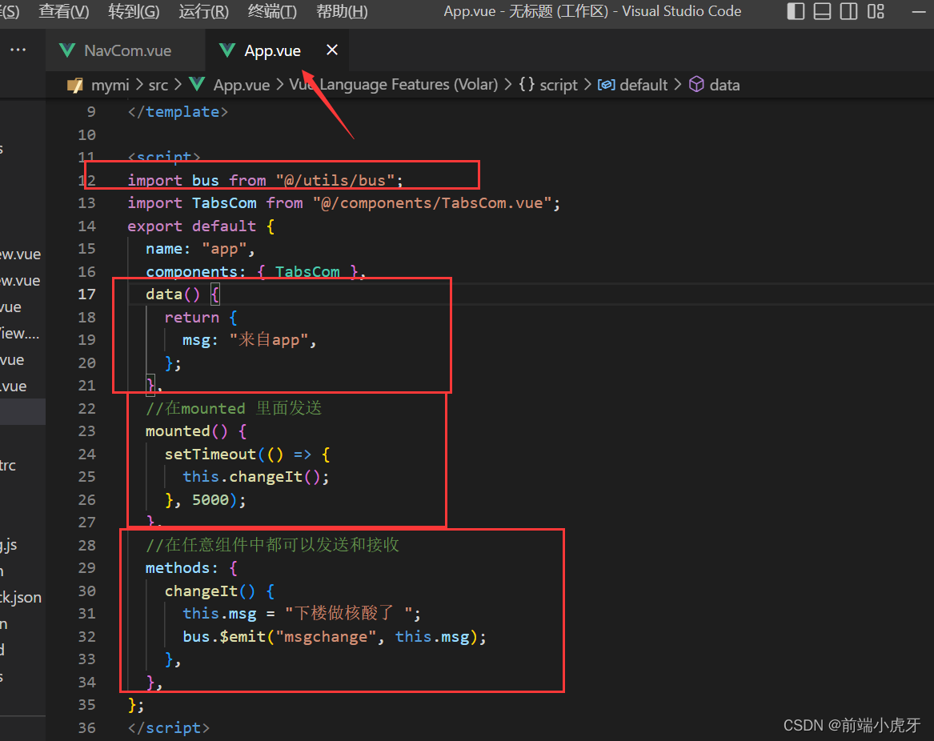Click 'export default' keyword line
Screen dimensions: 934x741
click(192, 226)
